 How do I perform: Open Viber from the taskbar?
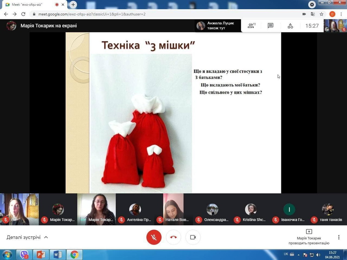tap(24, 254)
